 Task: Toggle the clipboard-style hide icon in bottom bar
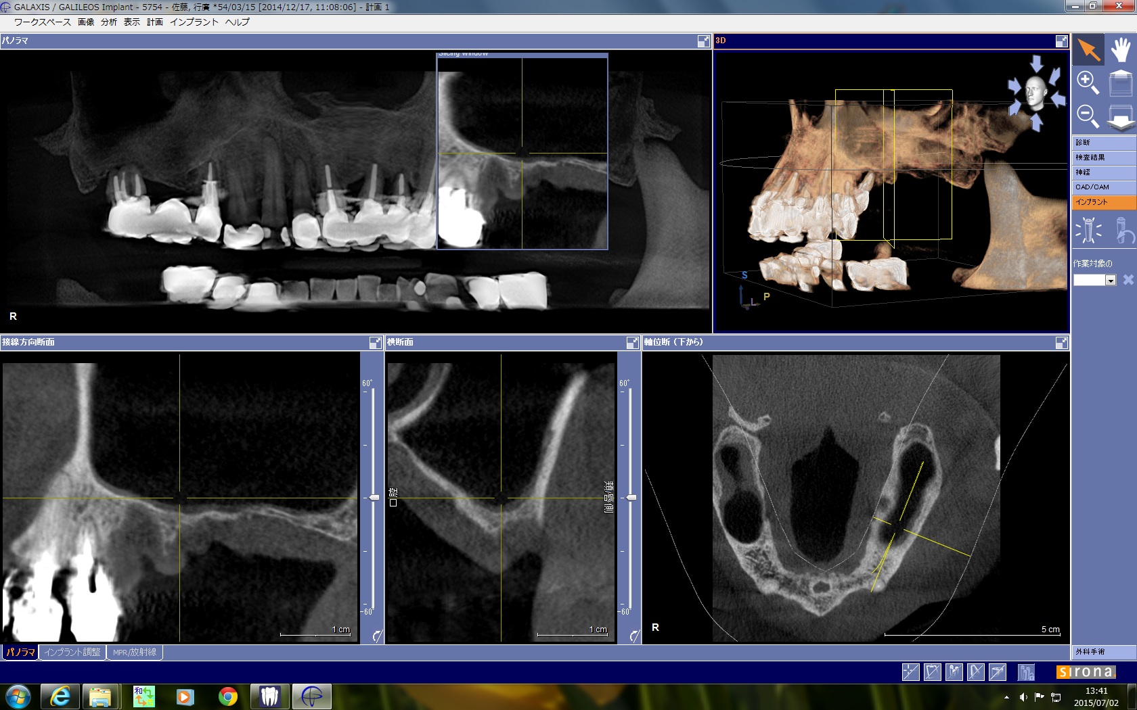point(932,672)
